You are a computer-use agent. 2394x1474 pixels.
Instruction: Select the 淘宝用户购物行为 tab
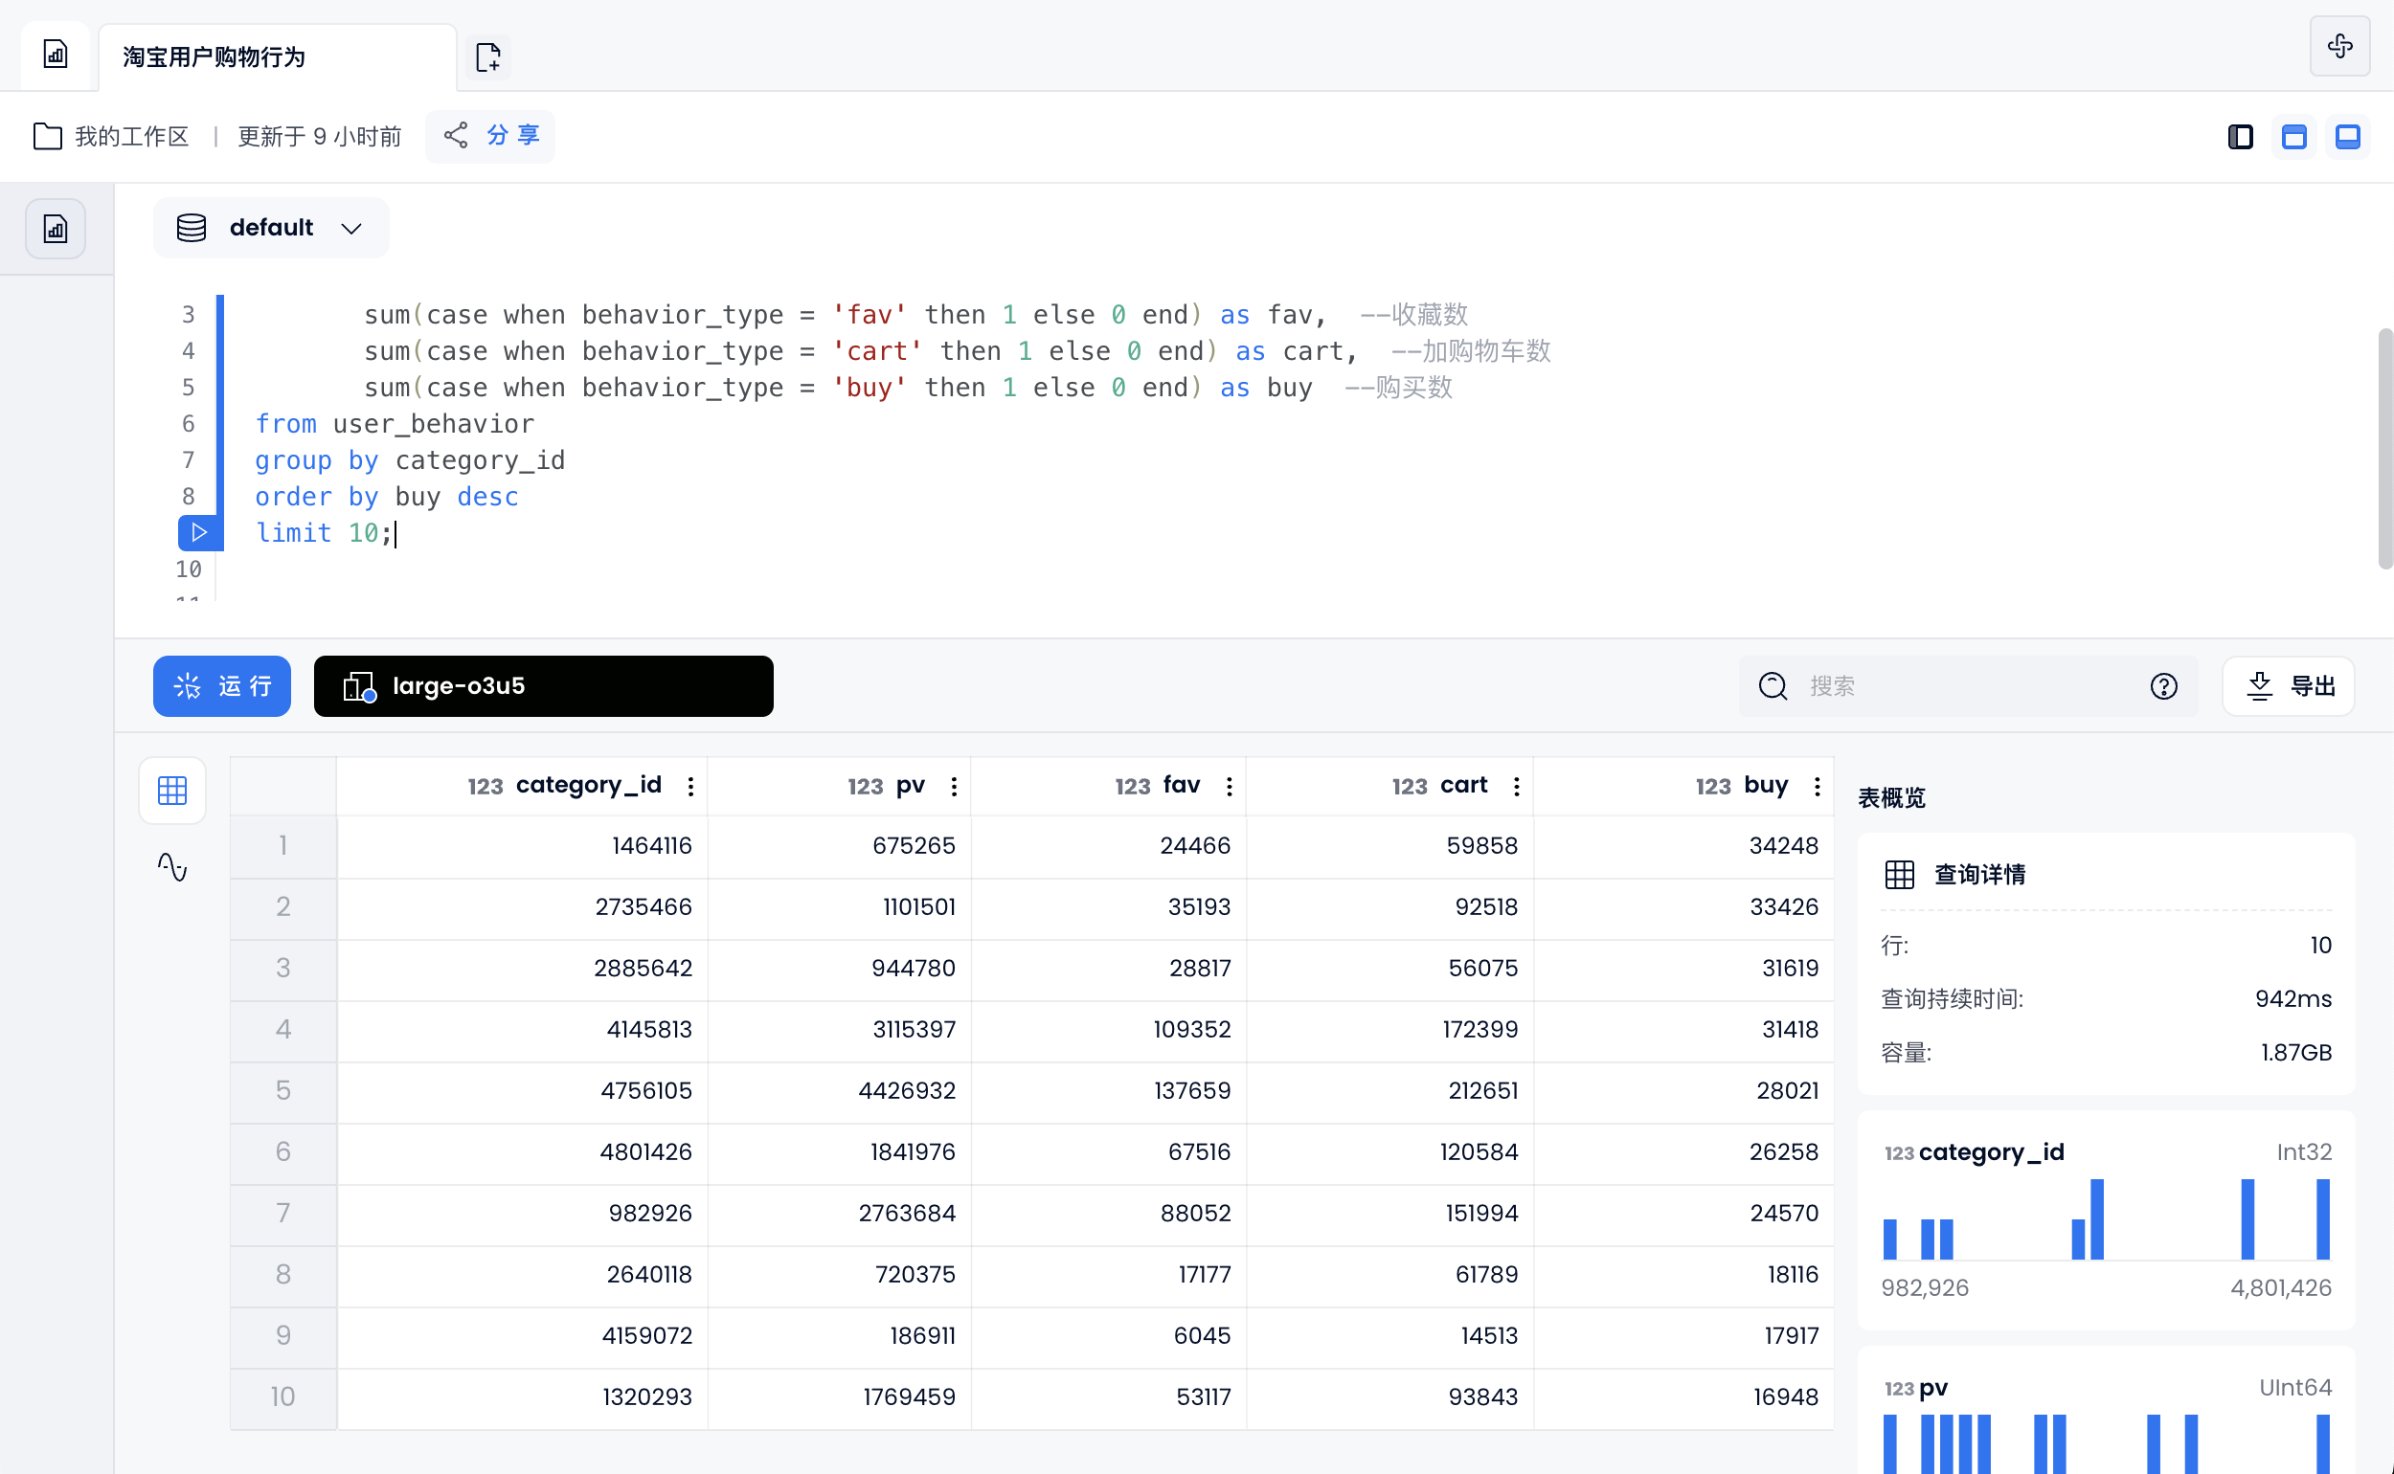point(277,56)
